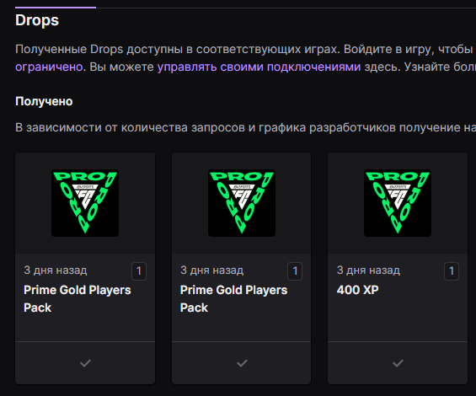Click the first Prime Gold Players Pack drop image

pos(85,203)
